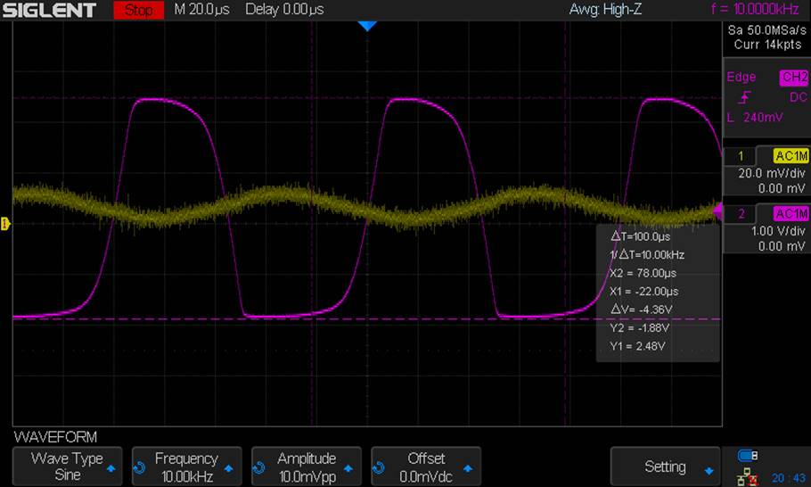The height and width of the screenshot is (487, 811).
Task: Click the WAVEFORM menu title
Action: click(55, 437)
